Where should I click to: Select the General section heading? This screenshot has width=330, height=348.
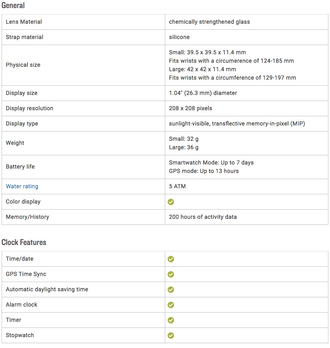pos(13,5)
